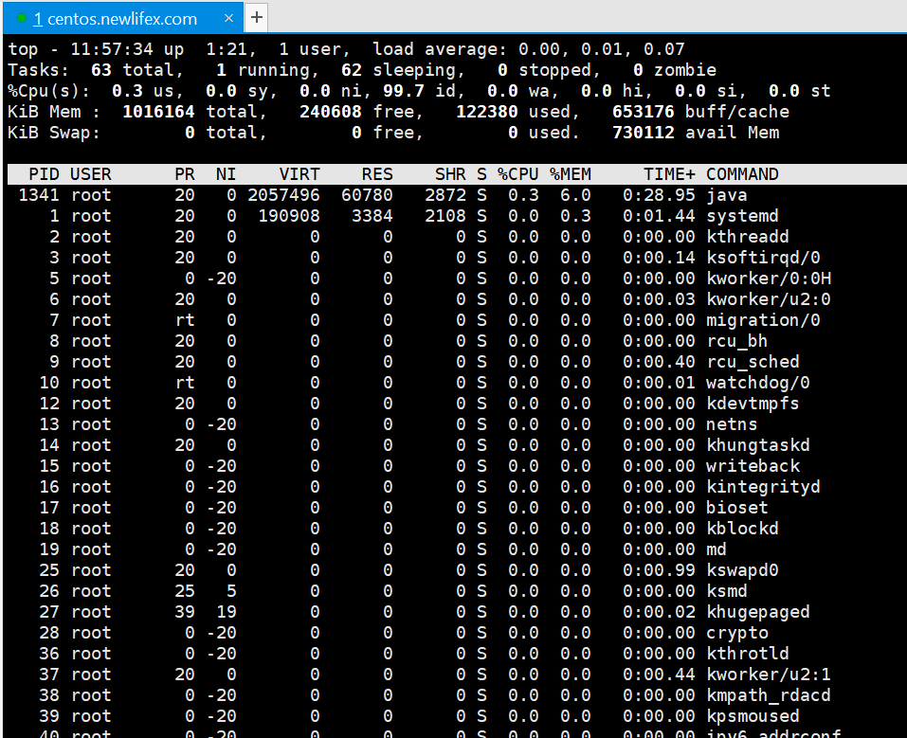
Task: Click the COMMAND column header
Action: (x=742, y=174)
